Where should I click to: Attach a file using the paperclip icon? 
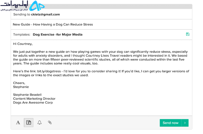coord(50,122)
